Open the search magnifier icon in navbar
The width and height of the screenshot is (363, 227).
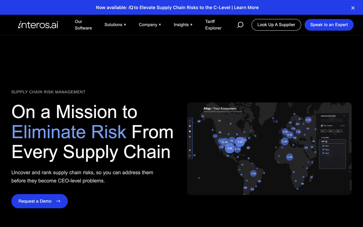tap(240, 25)
